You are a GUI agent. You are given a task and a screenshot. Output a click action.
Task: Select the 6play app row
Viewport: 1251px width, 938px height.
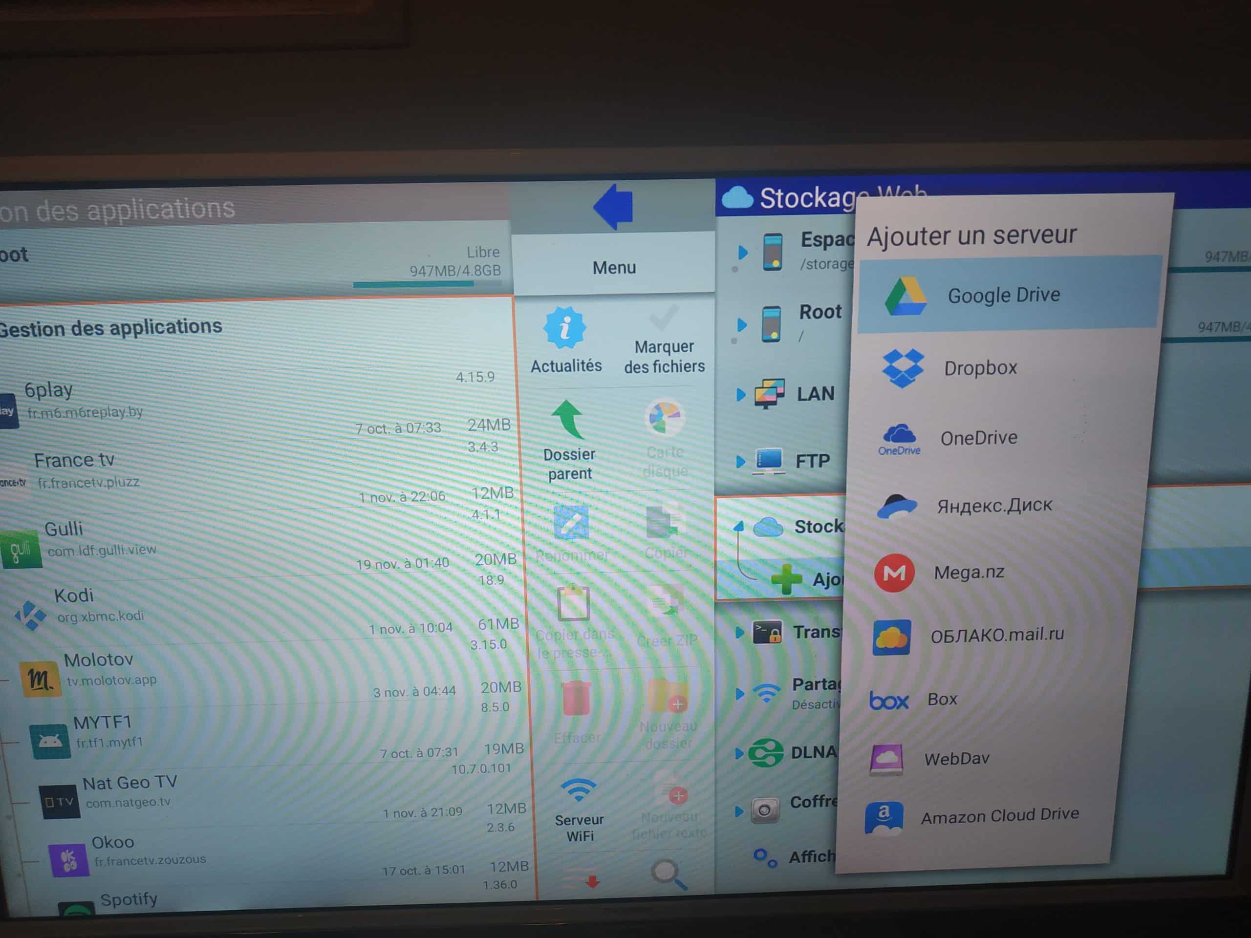pos(258,404)
